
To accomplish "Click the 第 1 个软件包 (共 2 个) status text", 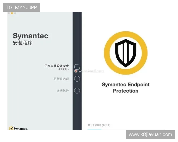I will [99, 125].
